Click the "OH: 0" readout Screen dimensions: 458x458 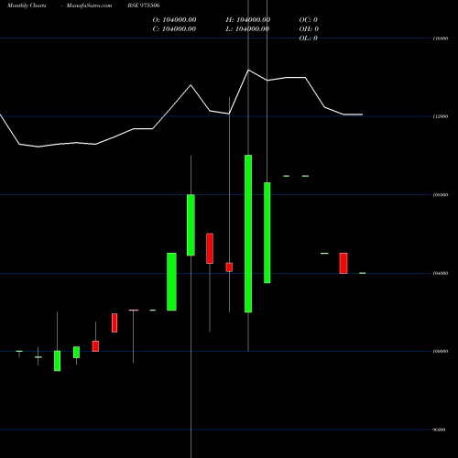(x=309, y=29)
